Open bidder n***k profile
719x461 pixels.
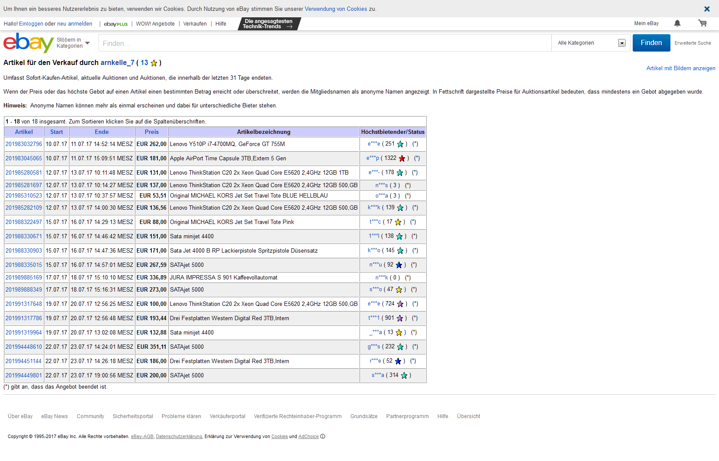pos(382,277)
